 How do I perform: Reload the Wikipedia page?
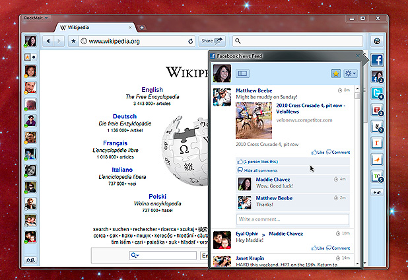[x=191, y=41]
